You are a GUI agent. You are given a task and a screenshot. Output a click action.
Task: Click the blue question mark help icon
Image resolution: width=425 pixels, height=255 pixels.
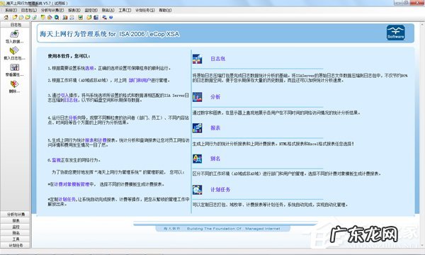pyautogui.click(x=111, y=17)
